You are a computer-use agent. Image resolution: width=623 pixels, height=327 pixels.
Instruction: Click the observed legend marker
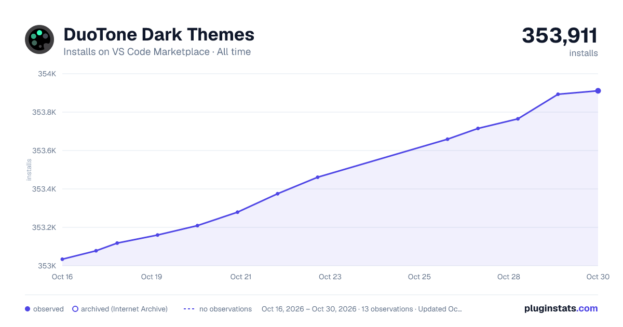tap(28, 309)
